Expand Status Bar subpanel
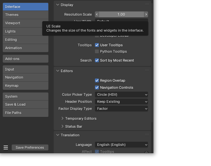Viewport: 211px width, 166px height. [x=62, y=126]
